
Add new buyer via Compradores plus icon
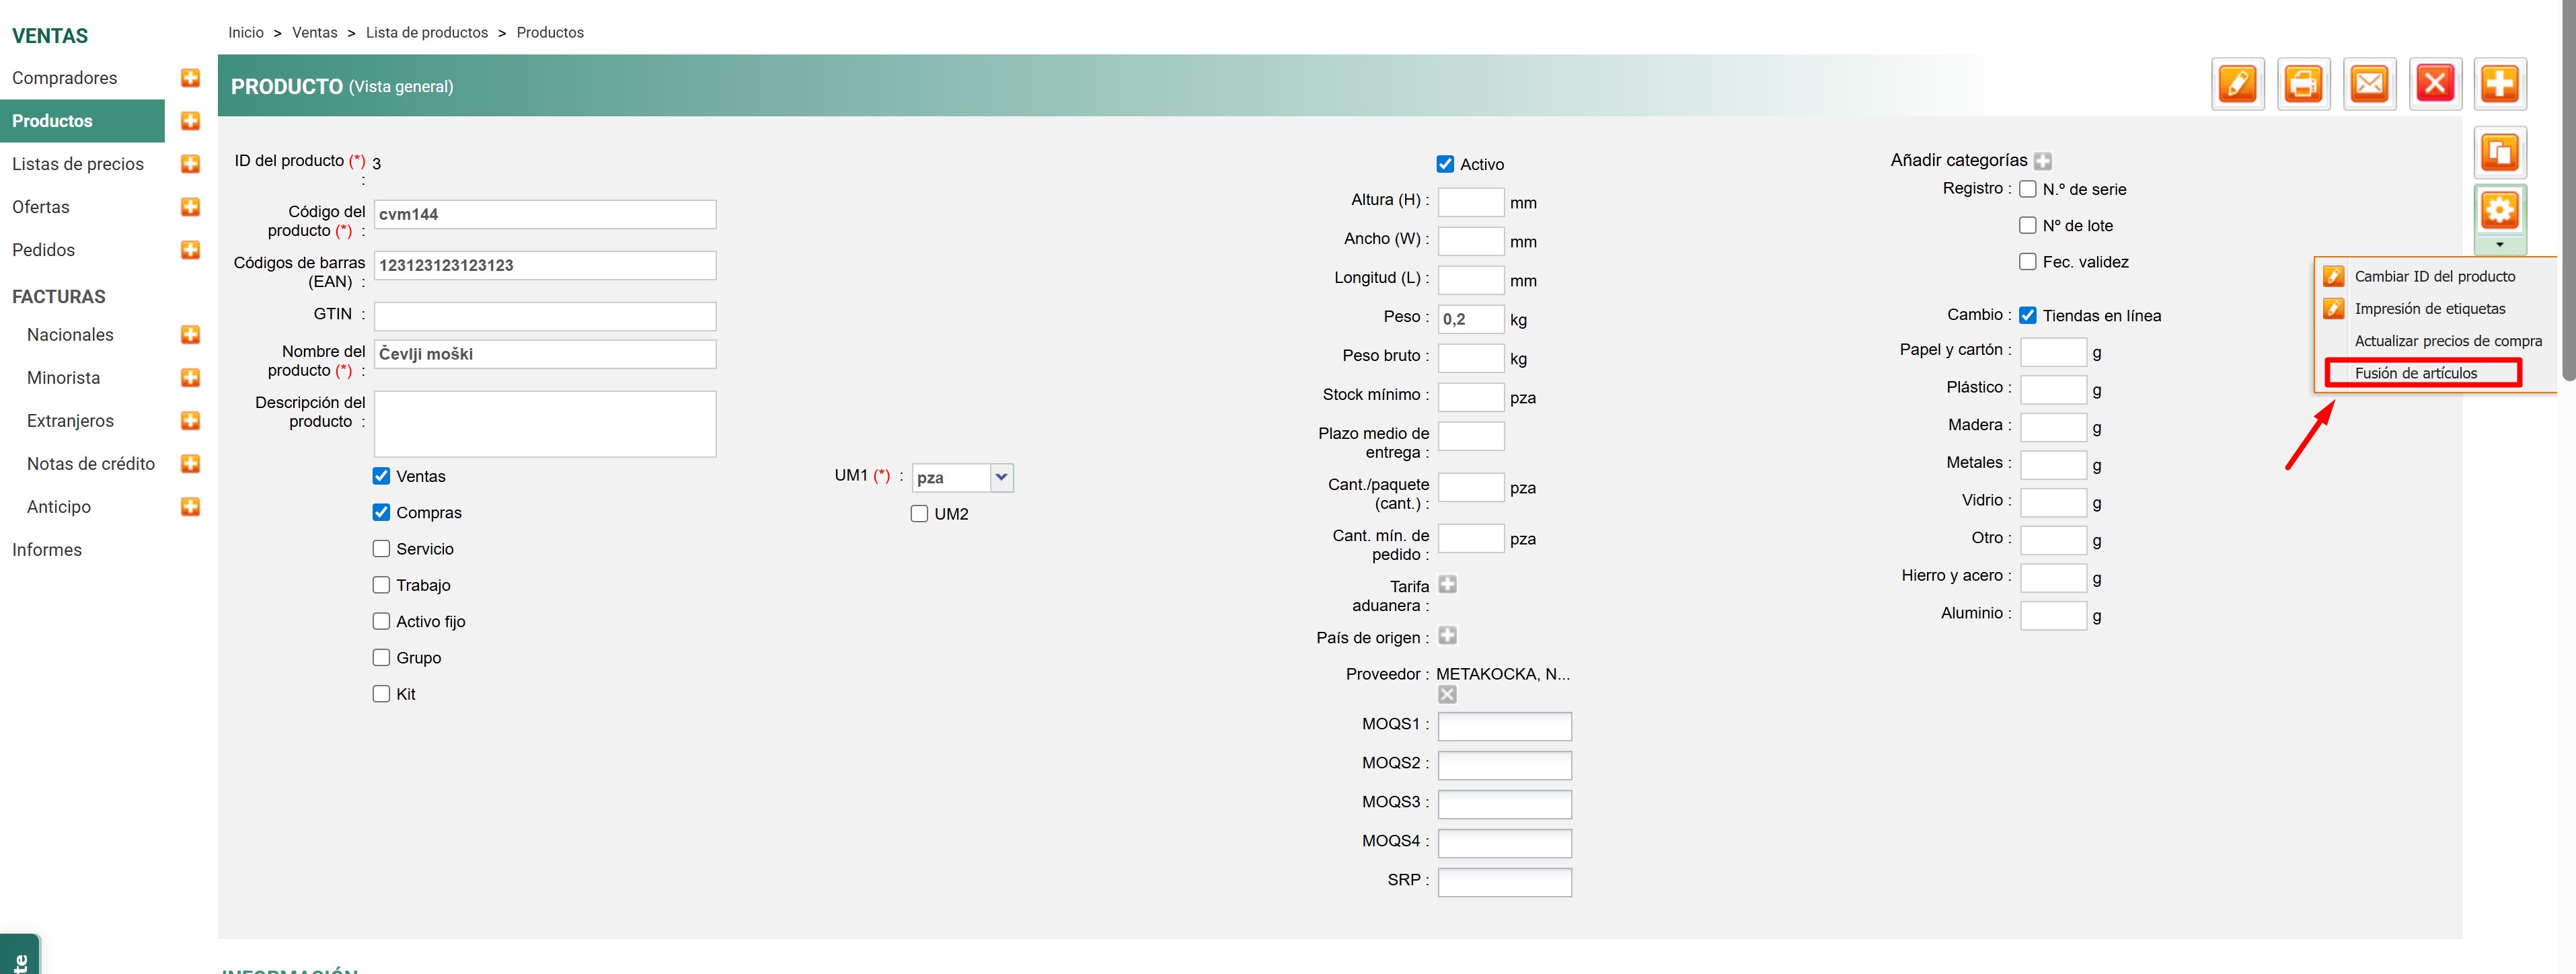pos(190,78)
